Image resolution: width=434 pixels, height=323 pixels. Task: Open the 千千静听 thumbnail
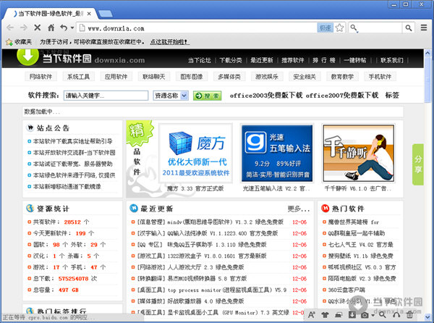359,154
